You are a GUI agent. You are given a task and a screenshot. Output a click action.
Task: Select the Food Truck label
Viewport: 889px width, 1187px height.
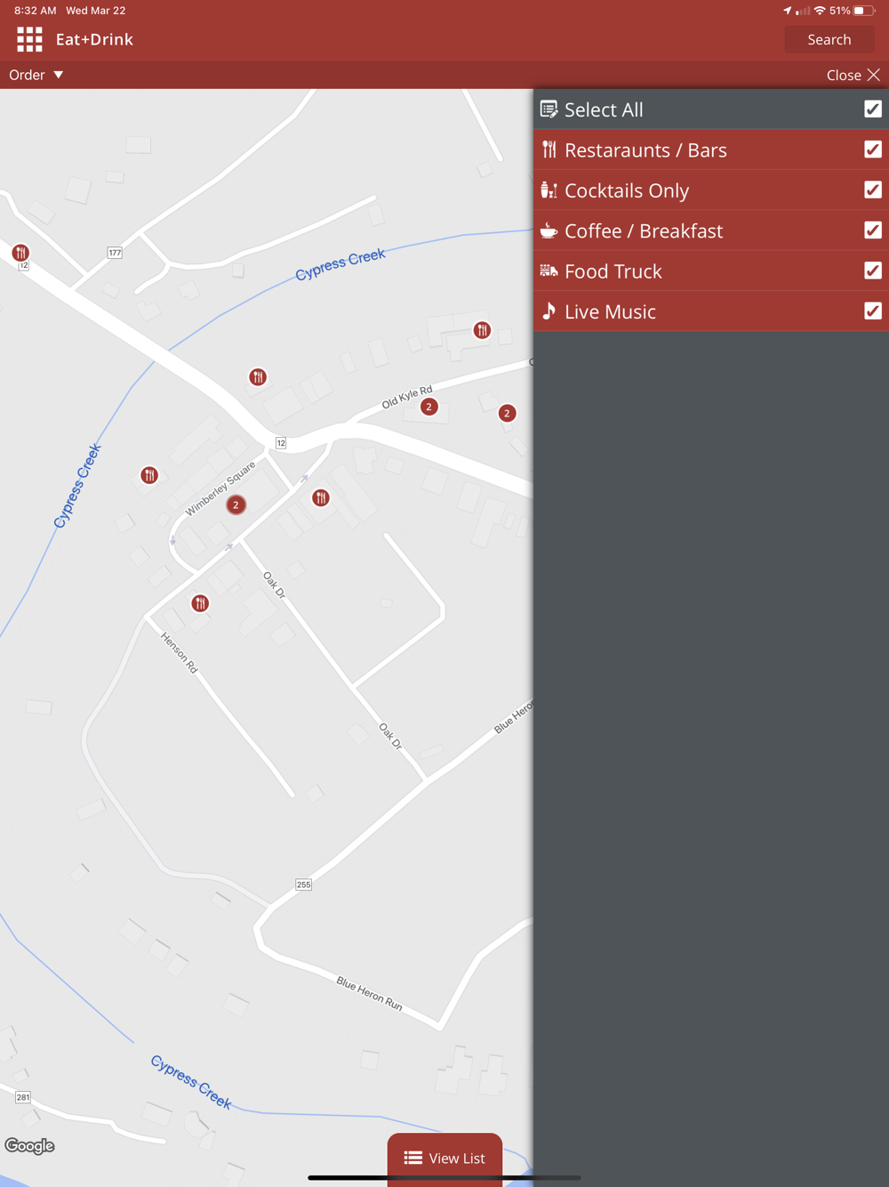pyautogui.click(x=613, y=271)
